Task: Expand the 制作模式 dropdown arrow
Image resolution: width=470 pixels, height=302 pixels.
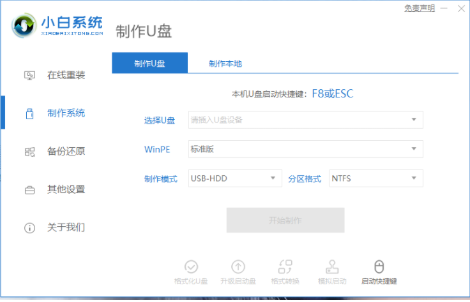Action: point(273,178)
